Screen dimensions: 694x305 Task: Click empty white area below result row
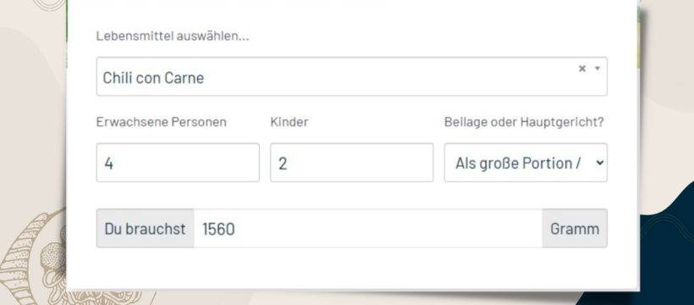point(352,269)
